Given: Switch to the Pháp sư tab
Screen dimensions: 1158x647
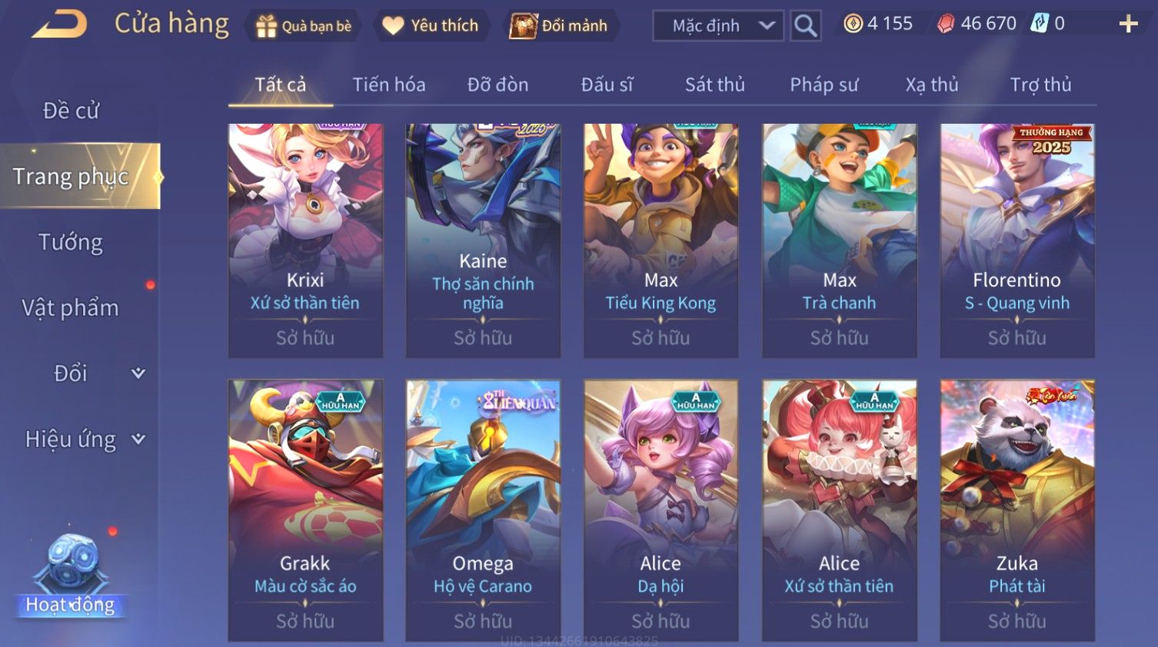Looking at the screenshot, I should 824,85.
